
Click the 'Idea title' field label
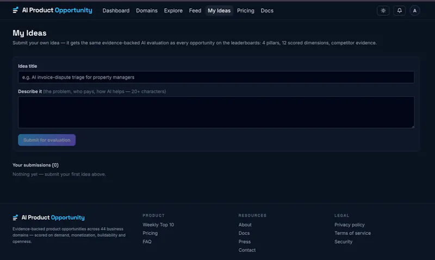coord(28,66)
